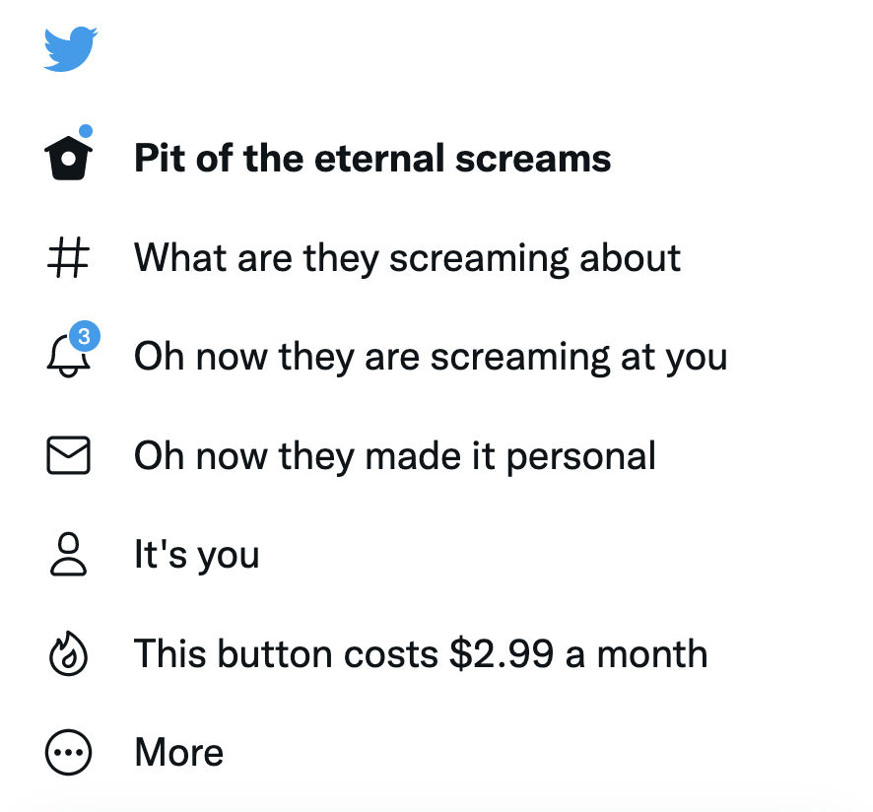Screen dimensions: 873x812
Task: Click the blue badge showing 3
Action: pyautogui.click(x=85, y=336)
